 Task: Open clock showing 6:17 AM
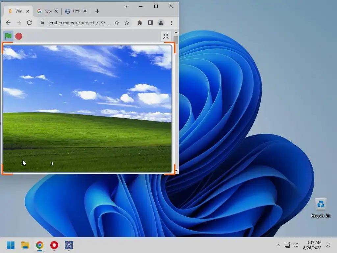tap(312, 245)
